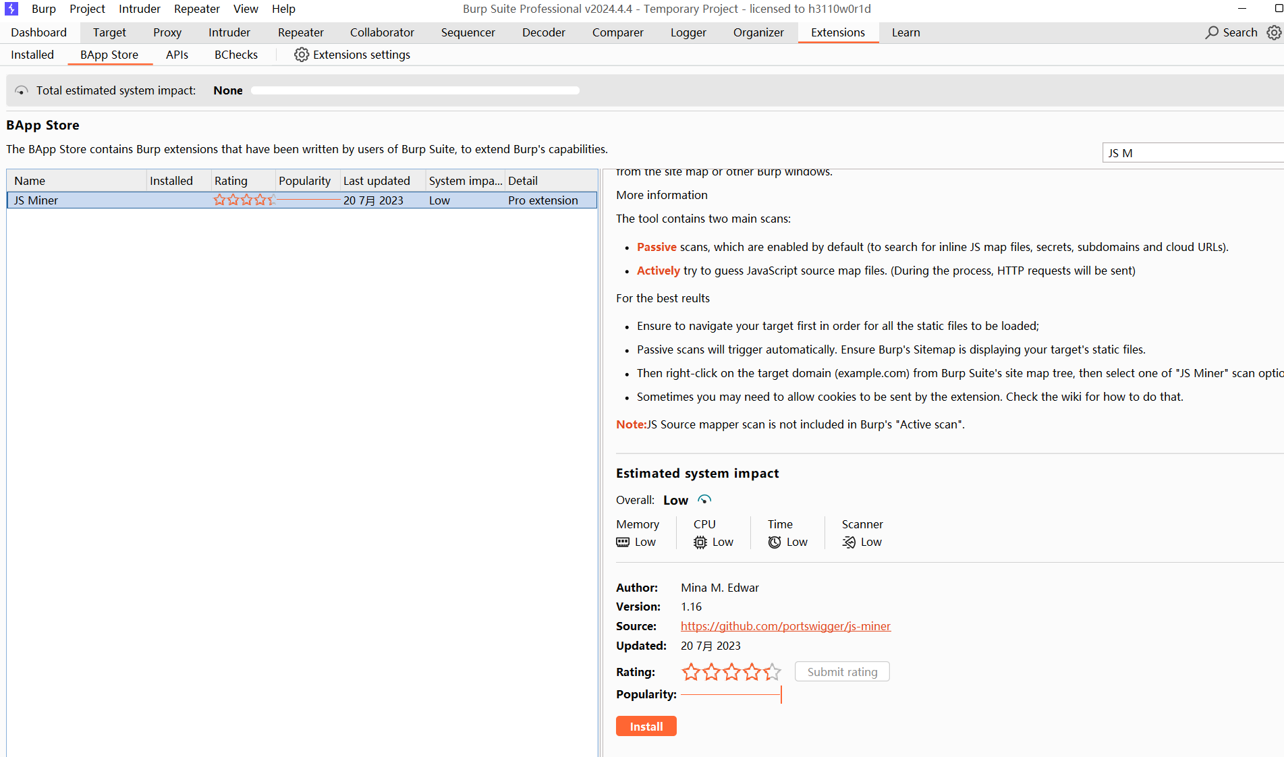Switch to the Dashboard tab
The height and width of the screenshot is (757, 1284).
tap(39, 32)
